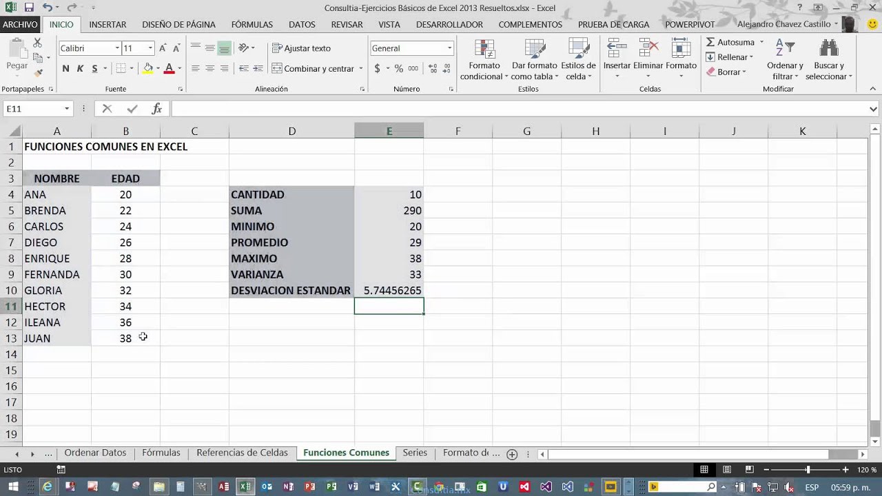Open the fill color dropdown arrow
Screen dimensions: 882x496
pyautogui.click(x=158, y=68)
